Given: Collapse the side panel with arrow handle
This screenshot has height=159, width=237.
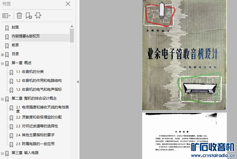Looking at the screenshot, I should pyautogui.click(x=78, y=82).
